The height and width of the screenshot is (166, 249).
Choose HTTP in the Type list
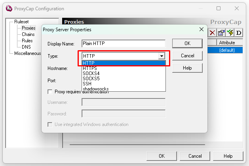[124, 63]
